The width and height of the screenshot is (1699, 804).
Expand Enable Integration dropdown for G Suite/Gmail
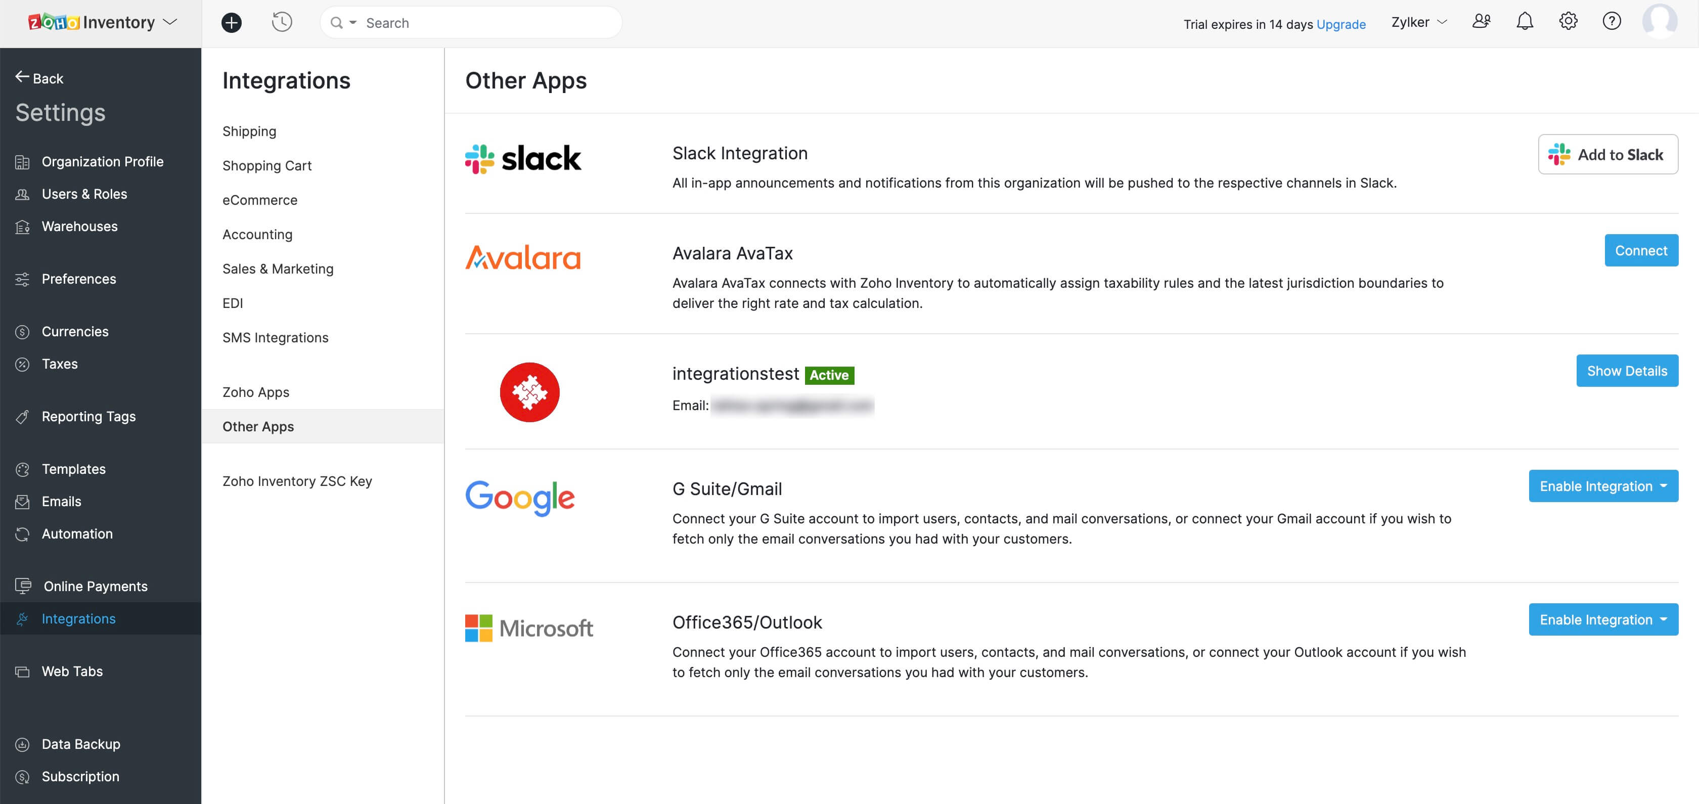pyautogui.click(x=1664, y=486)
